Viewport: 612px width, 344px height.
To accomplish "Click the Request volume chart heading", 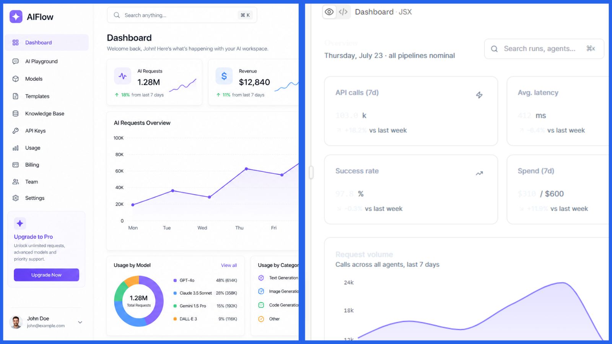I will tap(364, 255).
